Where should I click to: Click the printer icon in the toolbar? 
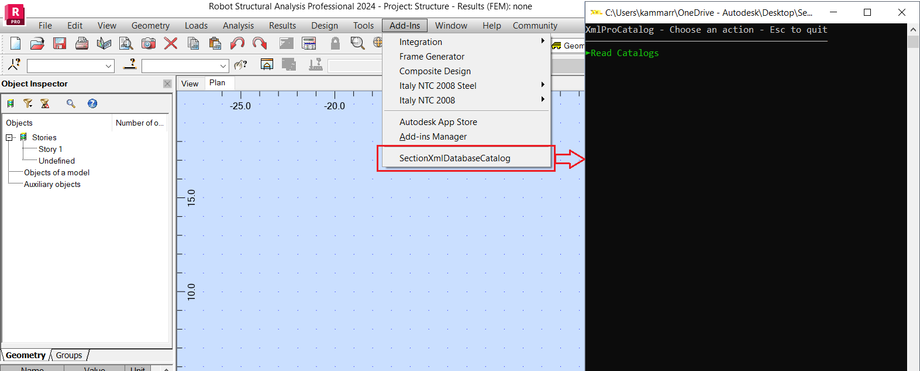[x=82, y=43]
